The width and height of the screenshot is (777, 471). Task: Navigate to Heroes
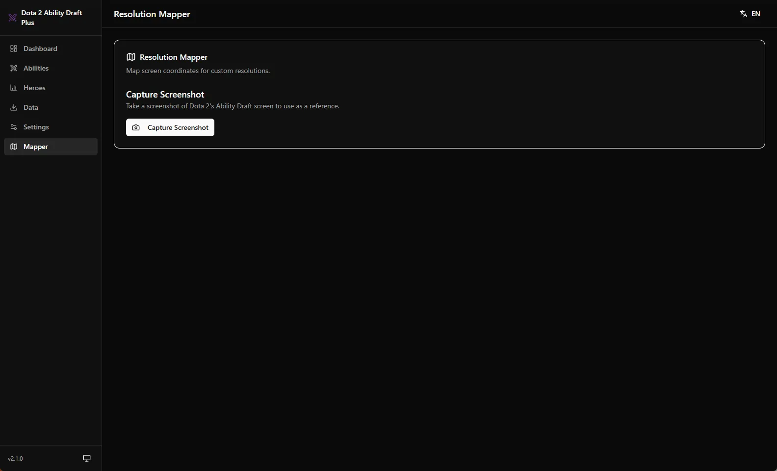point(51,88)
